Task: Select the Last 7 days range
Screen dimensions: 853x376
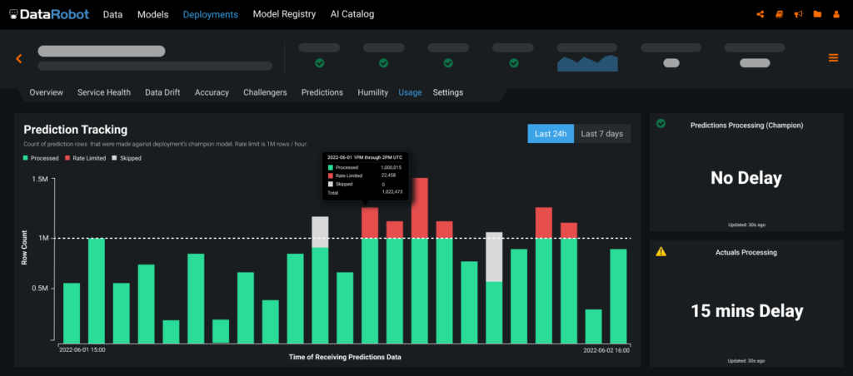Action: click(x=602, y=134)
